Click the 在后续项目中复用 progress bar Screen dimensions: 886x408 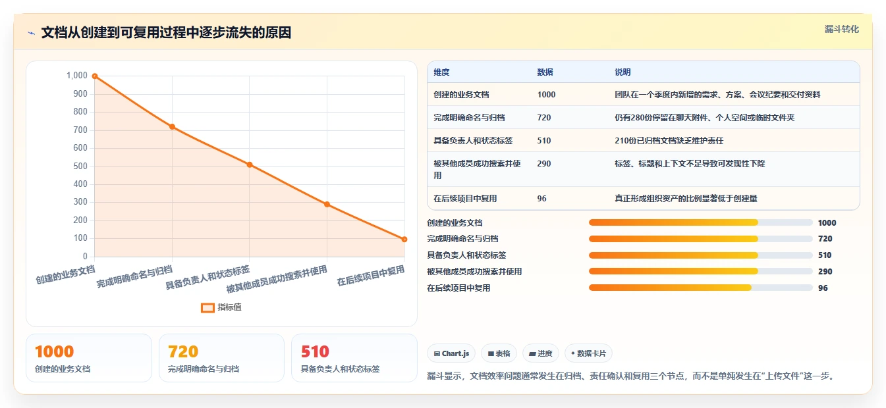point(700,288)
